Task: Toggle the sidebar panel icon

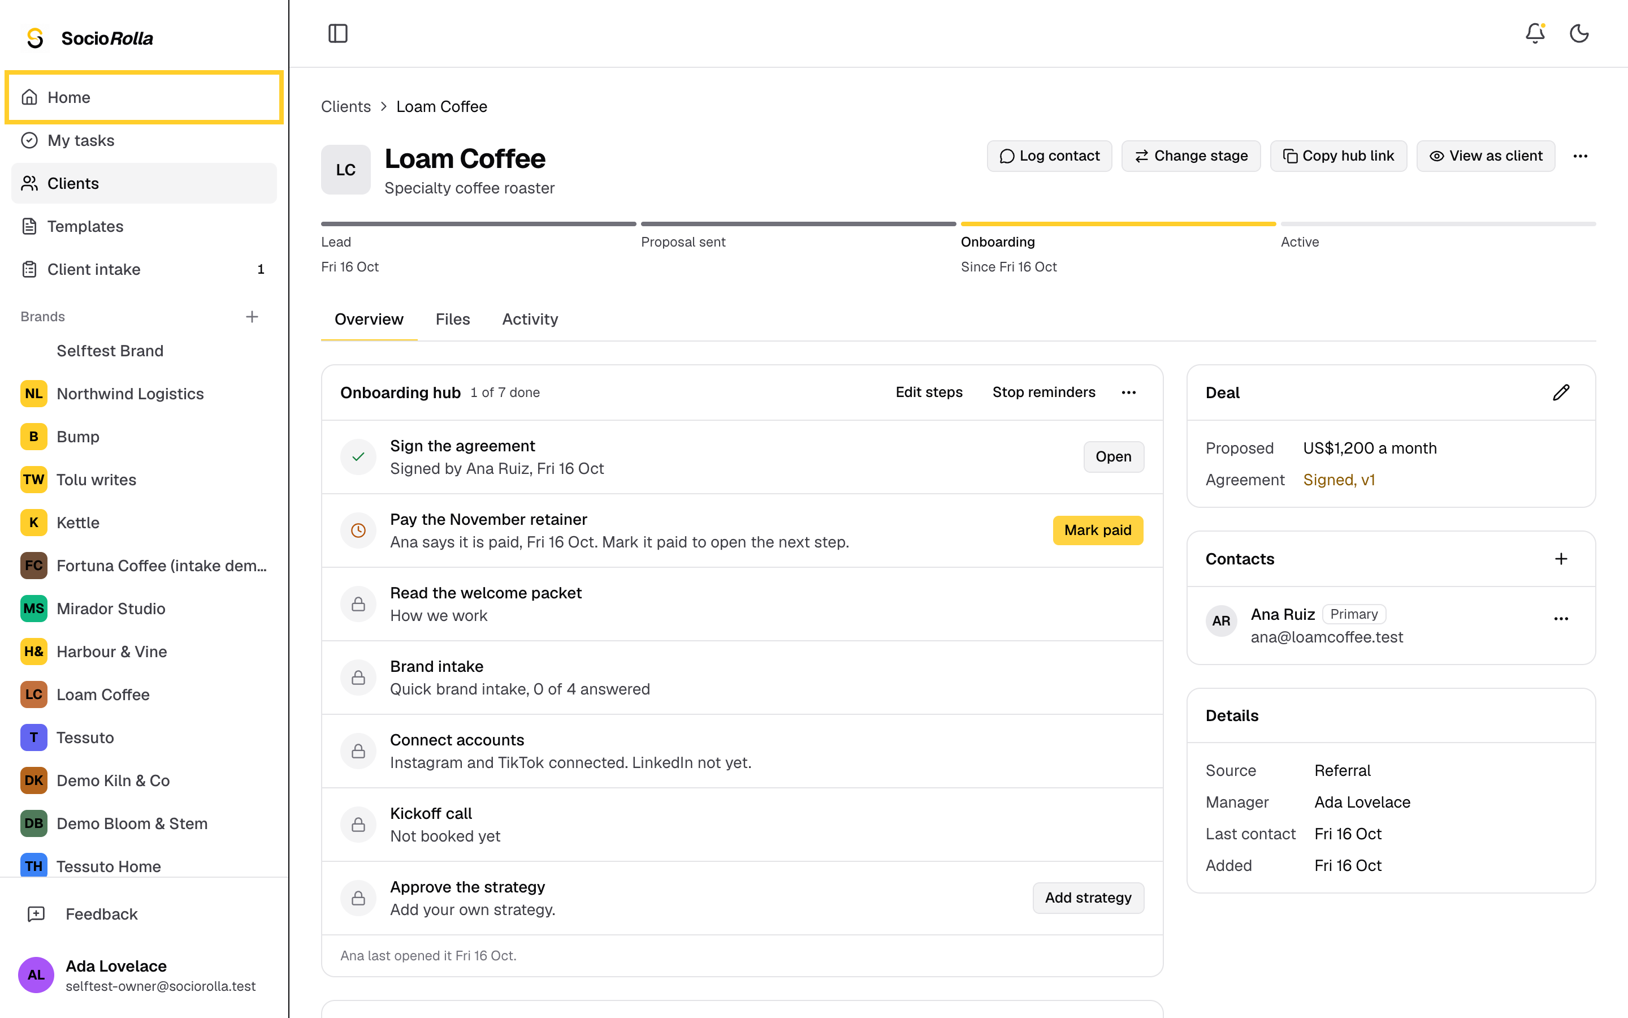Action: tap(337, 33)
